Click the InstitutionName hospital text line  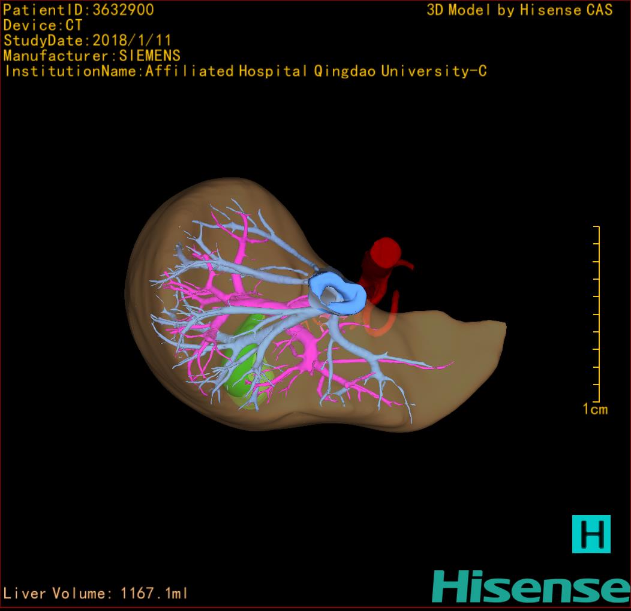[x=245, y=71]
